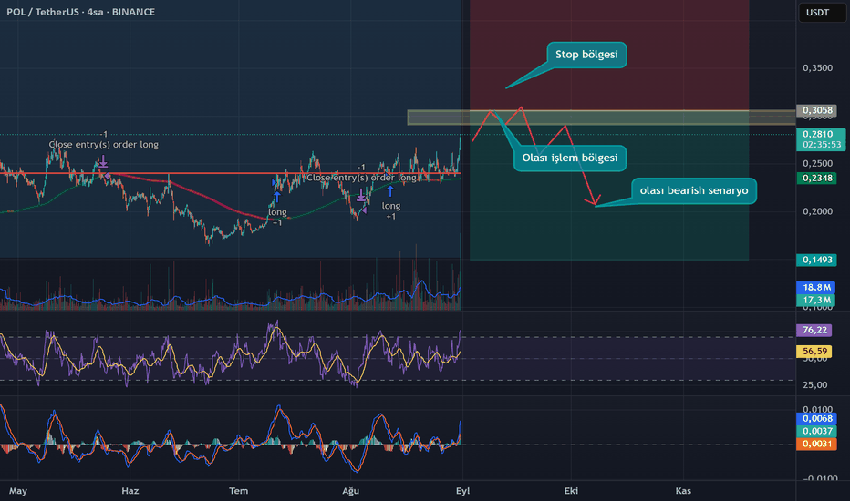This screenshot has width=850, height=501.
Task: Click the RSI average label 56,59
Action: [814, 352]
